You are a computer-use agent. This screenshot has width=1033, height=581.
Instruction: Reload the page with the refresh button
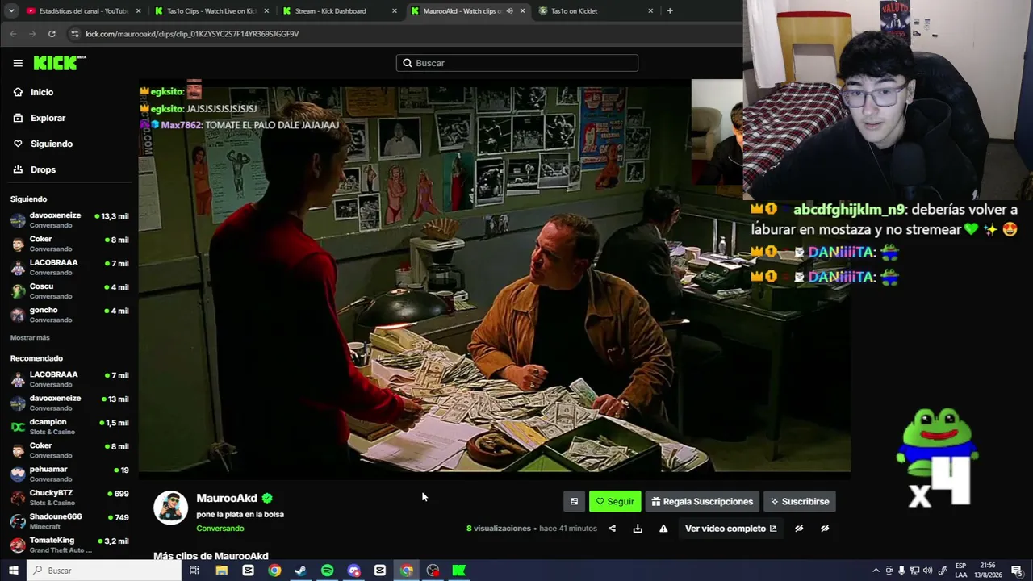pos(52,34)
